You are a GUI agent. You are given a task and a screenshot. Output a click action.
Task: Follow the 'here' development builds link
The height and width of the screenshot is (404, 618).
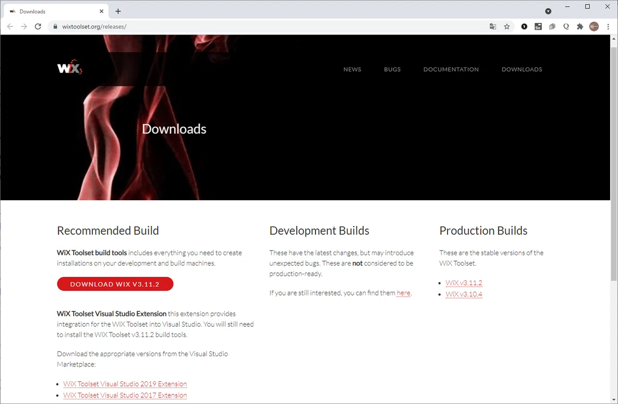point(404,293)
